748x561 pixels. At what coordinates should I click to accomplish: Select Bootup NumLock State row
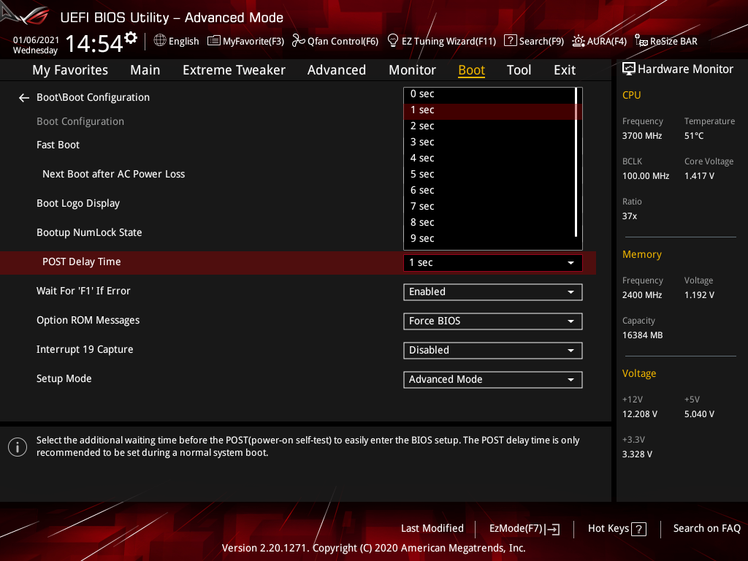click(x=89, y=233)
